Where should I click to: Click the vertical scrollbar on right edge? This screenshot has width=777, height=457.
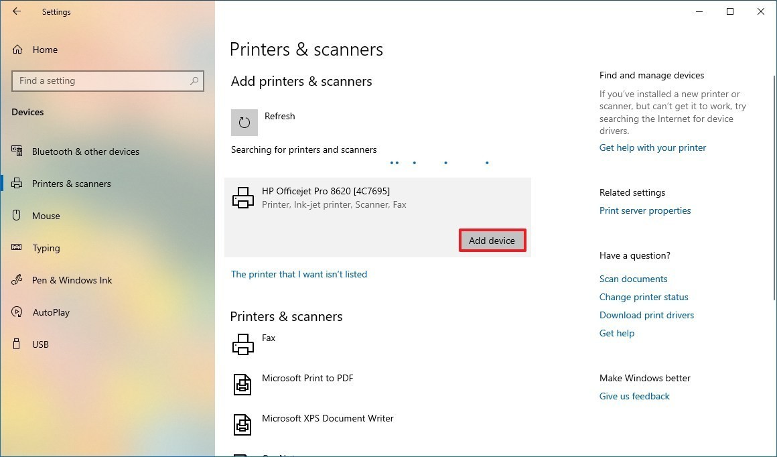pyautogui.click(x=774, y=188)
